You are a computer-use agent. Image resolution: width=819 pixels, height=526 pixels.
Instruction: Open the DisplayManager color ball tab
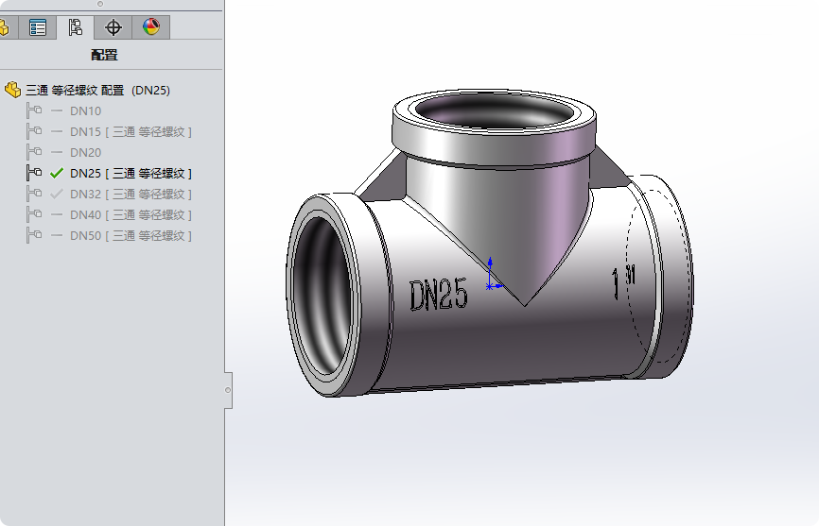point(151,27)
